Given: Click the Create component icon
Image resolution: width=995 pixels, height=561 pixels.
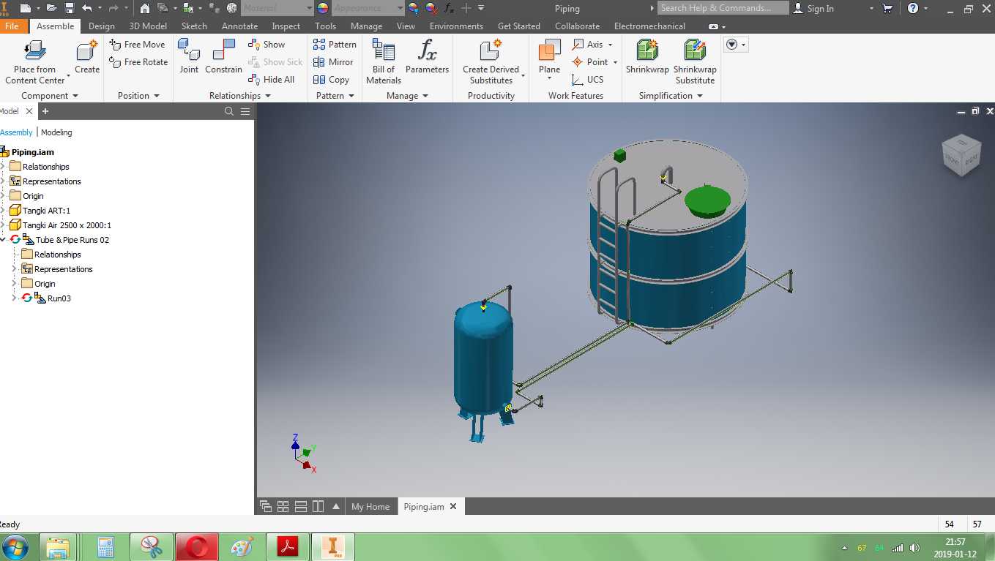Looking at the screenshot, I should click(87, 50).
